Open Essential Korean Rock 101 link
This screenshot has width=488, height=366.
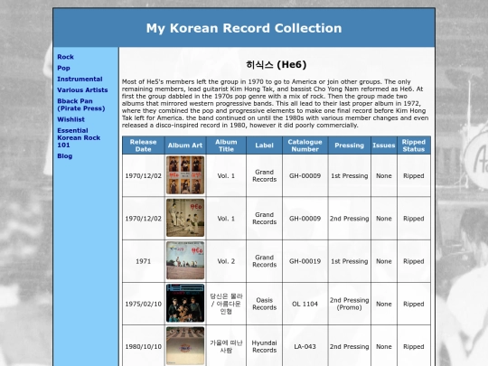(79, 137)
